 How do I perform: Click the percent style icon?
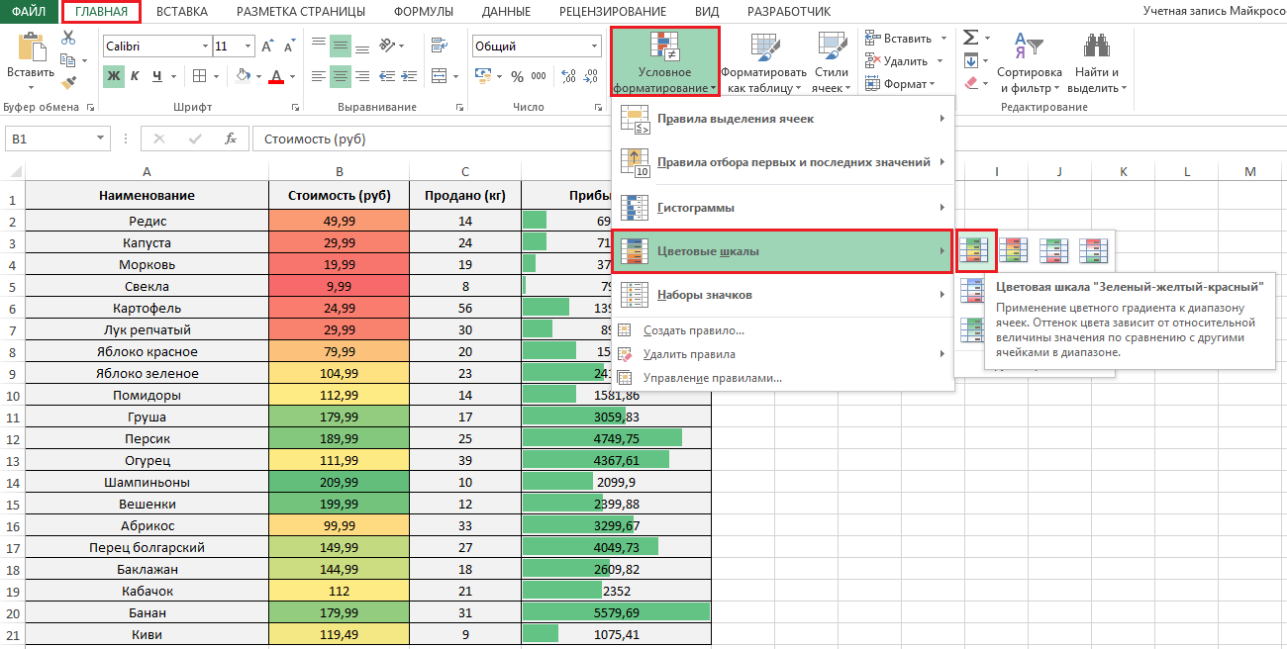pos(516,76)
